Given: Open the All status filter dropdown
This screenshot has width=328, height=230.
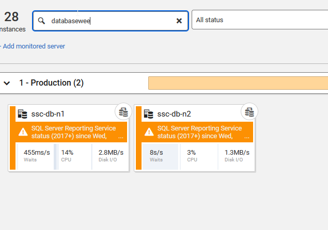Looking at the screenshot, I should point(258,21).
